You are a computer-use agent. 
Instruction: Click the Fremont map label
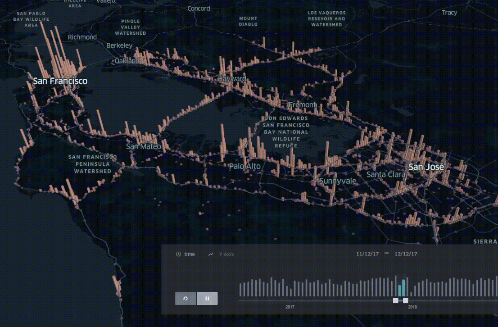[303, 104]
